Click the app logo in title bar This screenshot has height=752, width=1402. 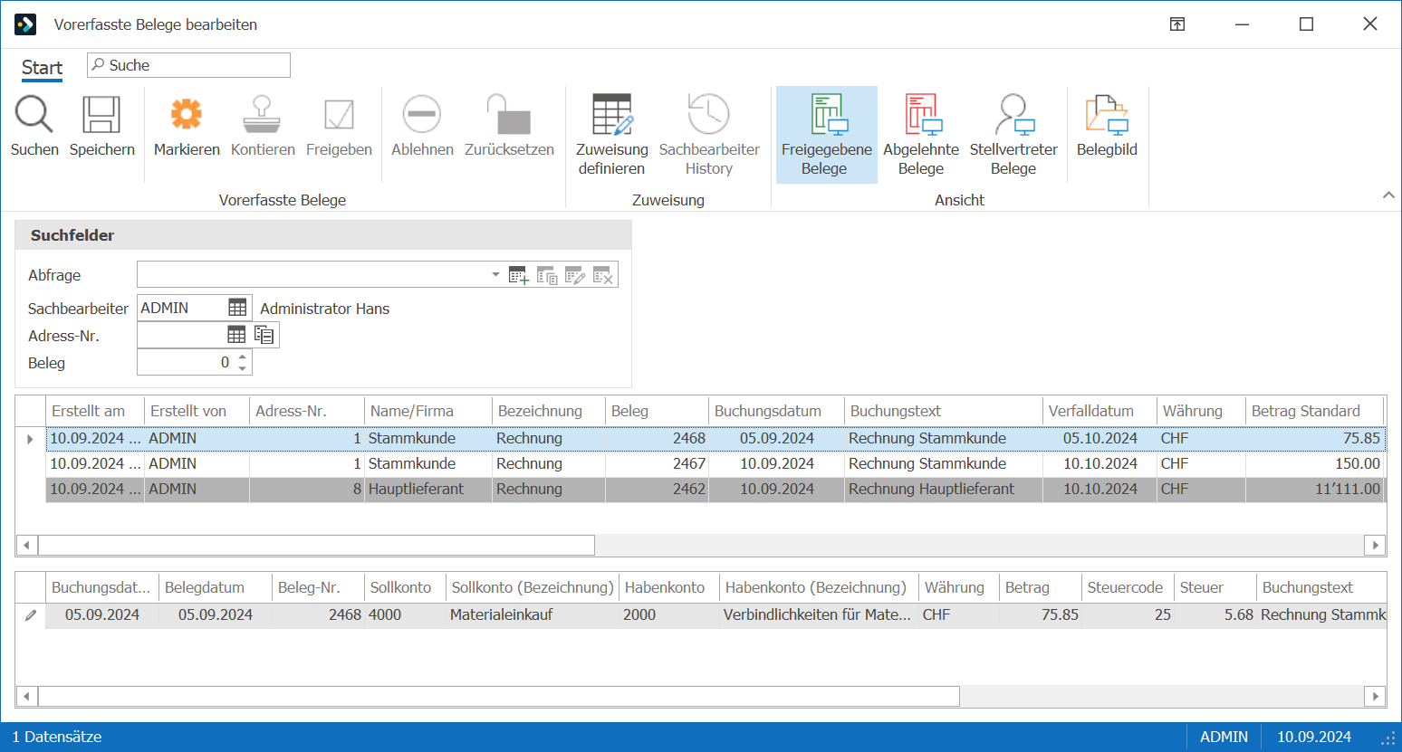click(25, 24)
